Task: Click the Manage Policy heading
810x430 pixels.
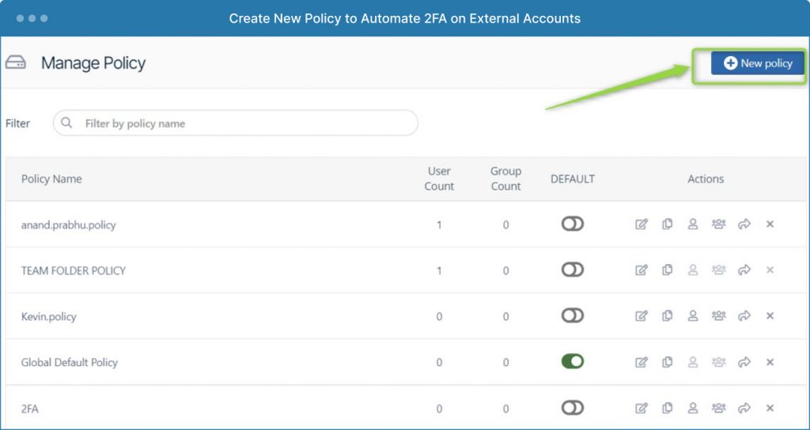Action: 93,63
